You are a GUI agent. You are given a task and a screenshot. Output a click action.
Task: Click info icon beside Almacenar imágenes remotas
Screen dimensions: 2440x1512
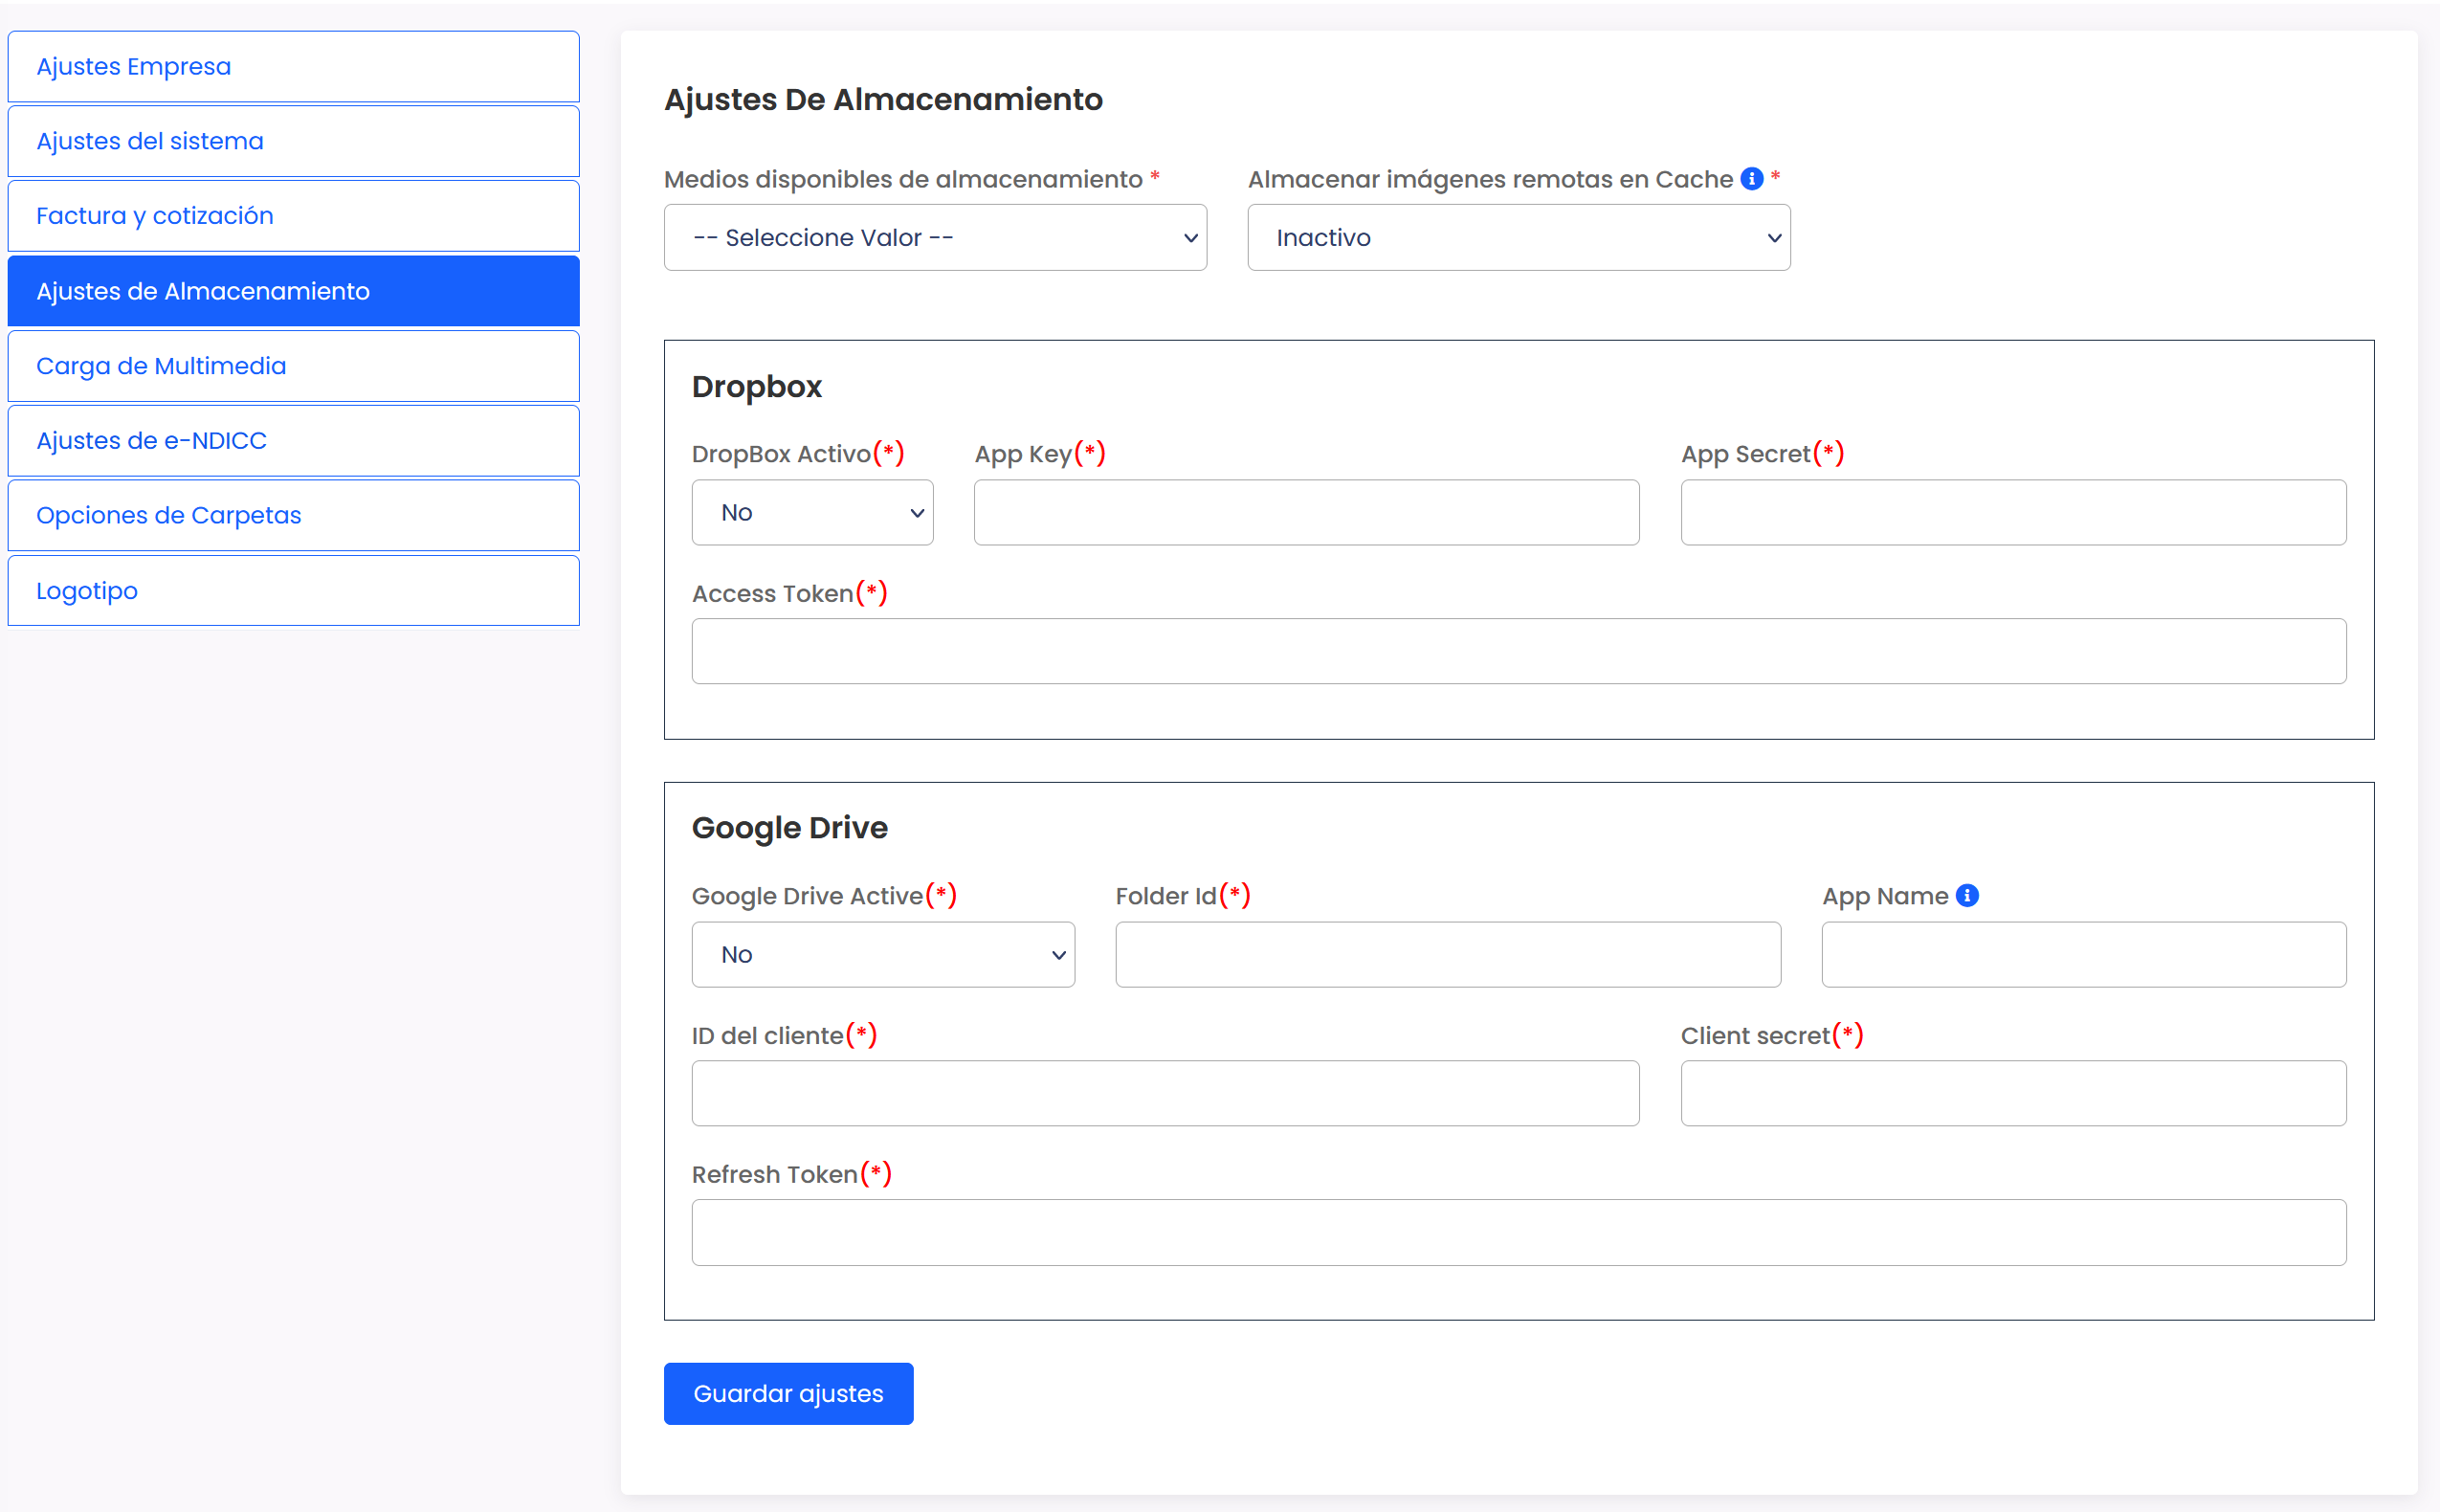(1751, 178)
